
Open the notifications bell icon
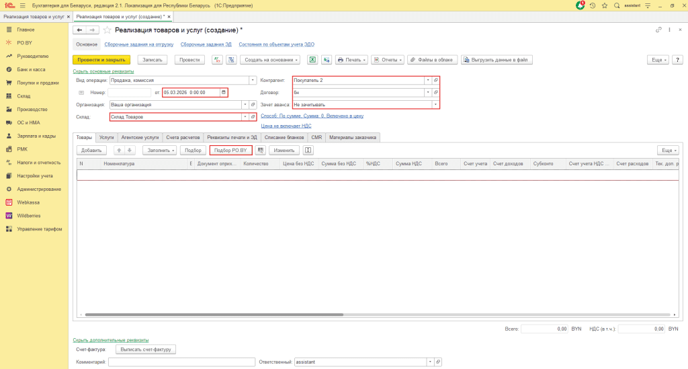tap(580, 5)
